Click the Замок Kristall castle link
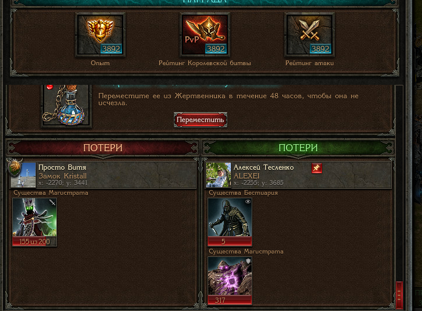Screen dimensions: 422x311 point(62,176)
